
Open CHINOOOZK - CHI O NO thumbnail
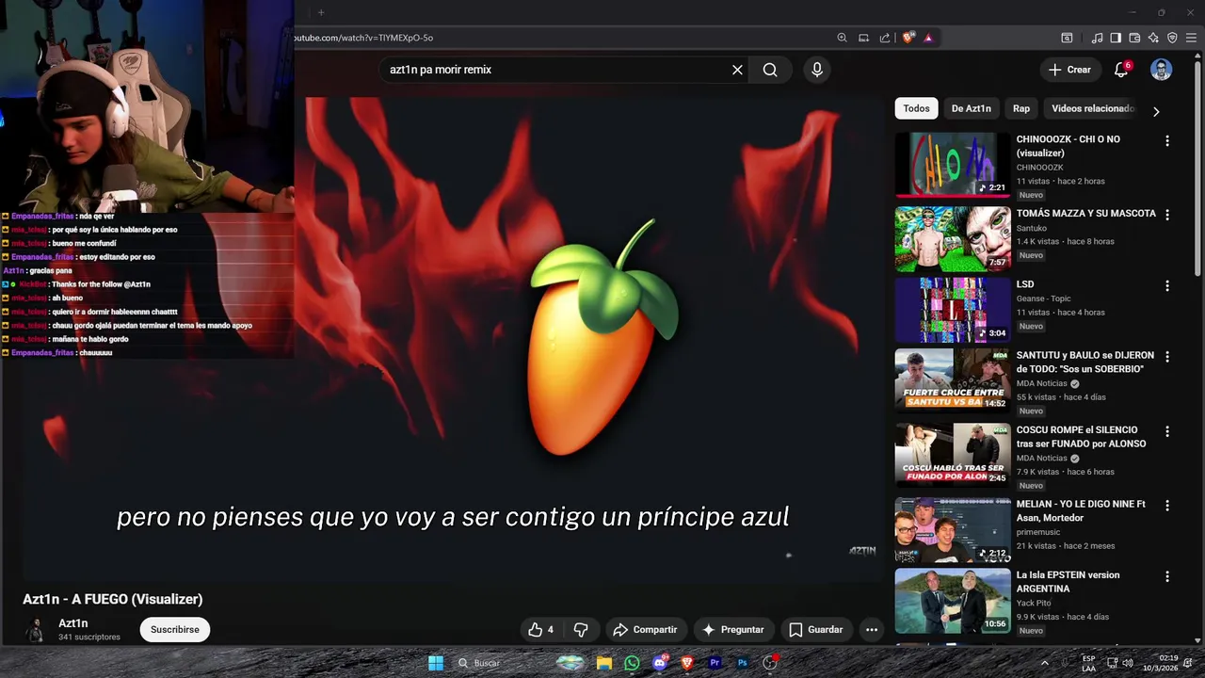click(x=953, y=165)
